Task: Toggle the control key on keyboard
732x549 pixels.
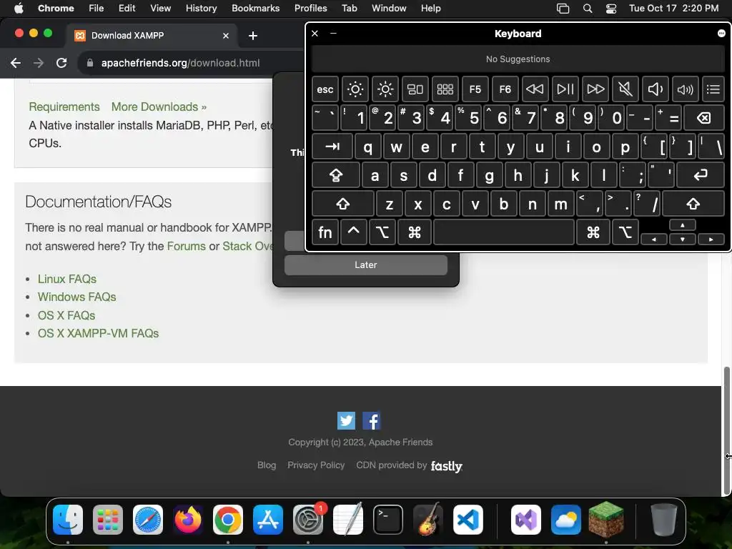Action: (x=353, y=232)
